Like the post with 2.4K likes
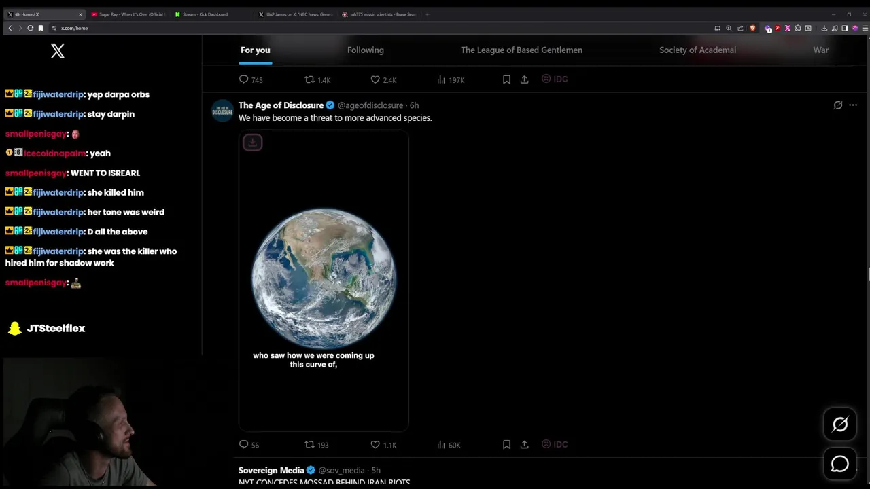870x489 pixels. (383, 79)
